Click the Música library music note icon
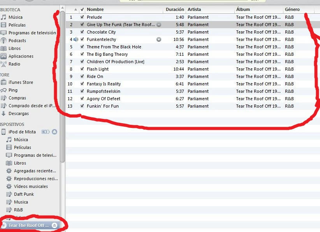This screenshot has width=320, height=232. (x=4, y=17)
